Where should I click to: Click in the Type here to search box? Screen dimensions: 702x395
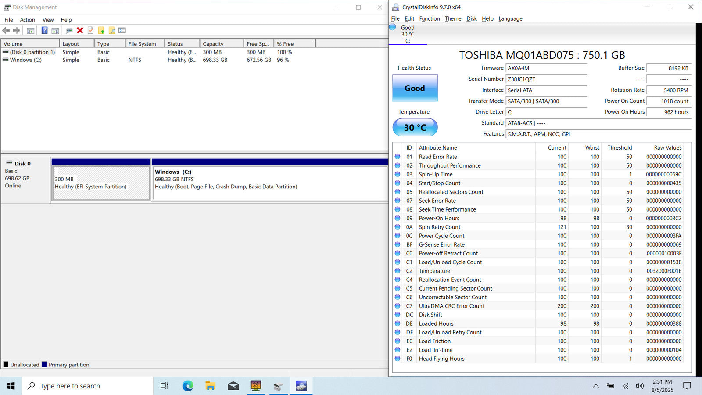pyautogui.click(x=88, y=386)
